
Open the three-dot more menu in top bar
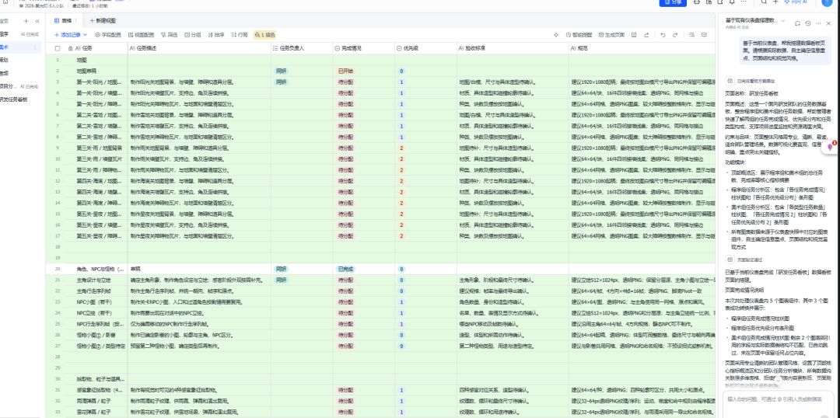(x=743, y=2)
